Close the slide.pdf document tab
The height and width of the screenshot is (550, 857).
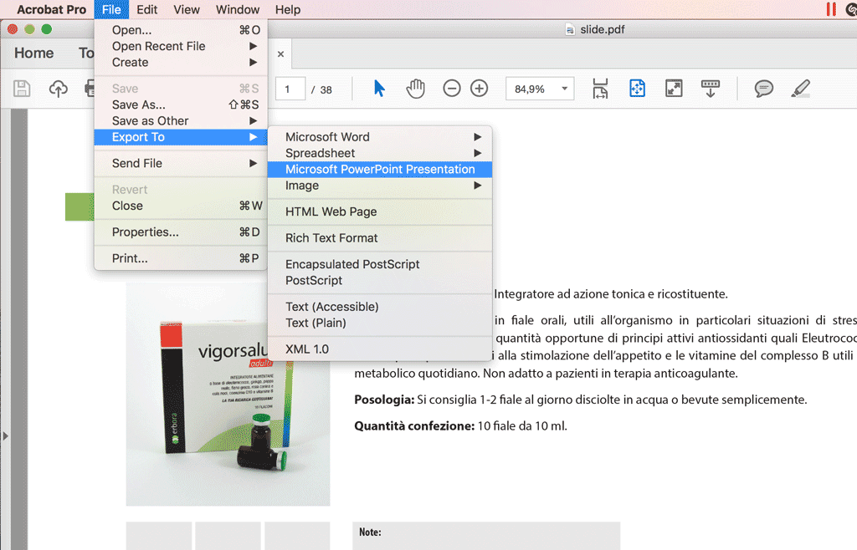point(280,54)
